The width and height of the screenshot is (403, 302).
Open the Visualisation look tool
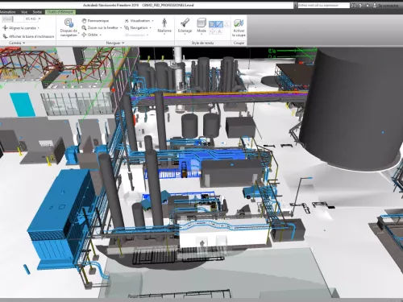pyautogui.click(x=137, y=21)
